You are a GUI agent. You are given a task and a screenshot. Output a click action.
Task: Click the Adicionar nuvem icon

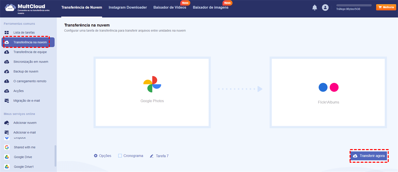pos(7,123)
